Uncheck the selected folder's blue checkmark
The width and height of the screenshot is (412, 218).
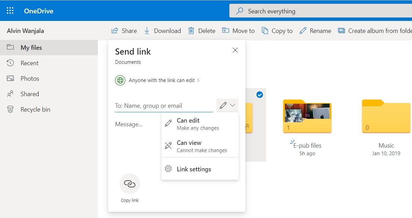[260, 95]
